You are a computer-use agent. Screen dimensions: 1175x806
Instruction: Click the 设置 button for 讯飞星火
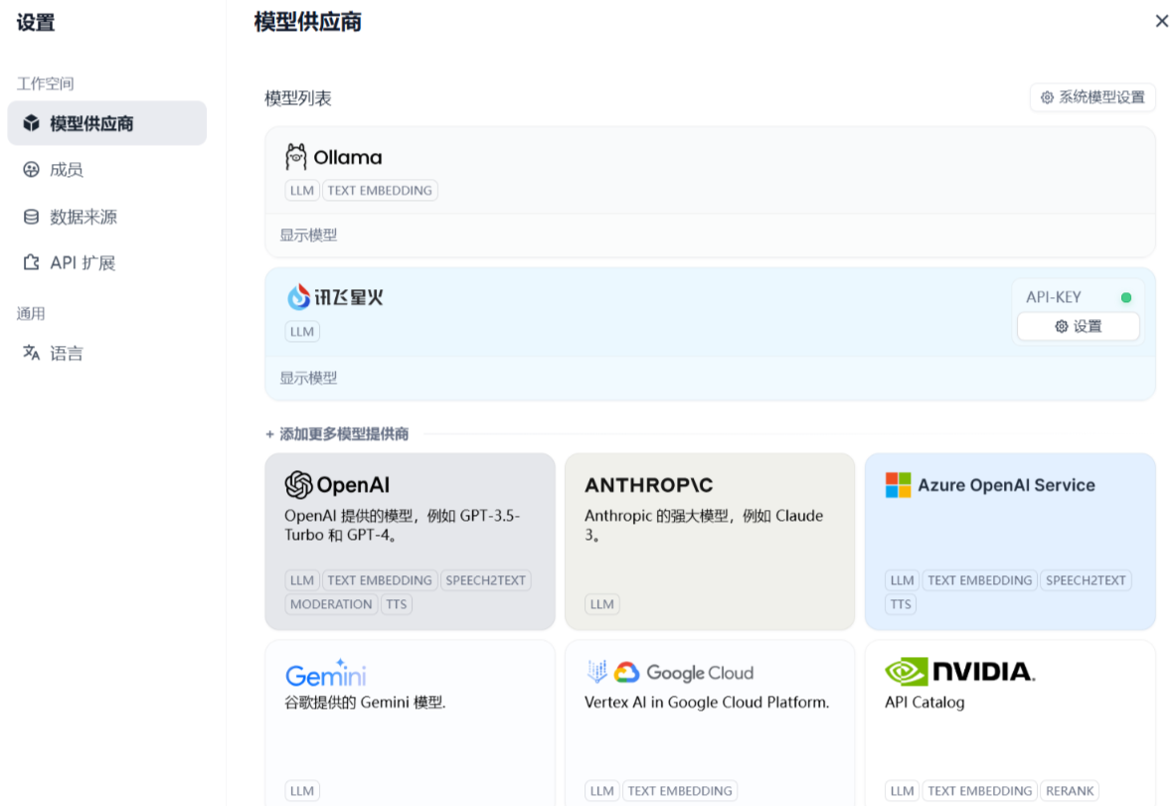click(x=1079, y=326)
